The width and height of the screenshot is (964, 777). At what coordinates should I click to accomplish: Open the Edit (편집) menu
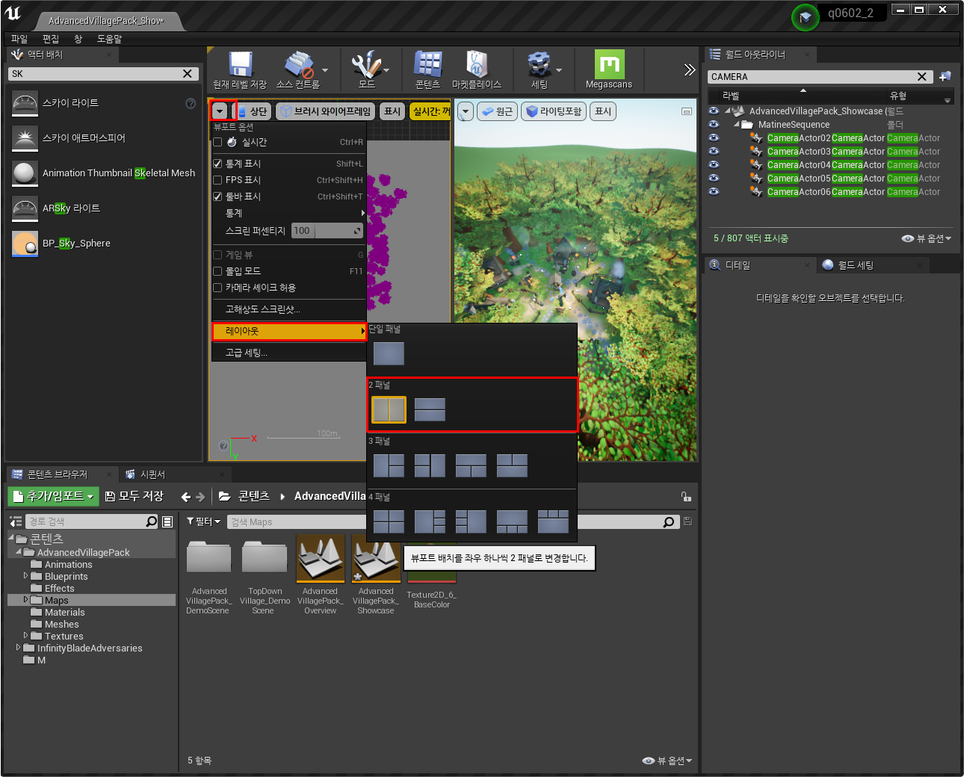tap(51, 39)
